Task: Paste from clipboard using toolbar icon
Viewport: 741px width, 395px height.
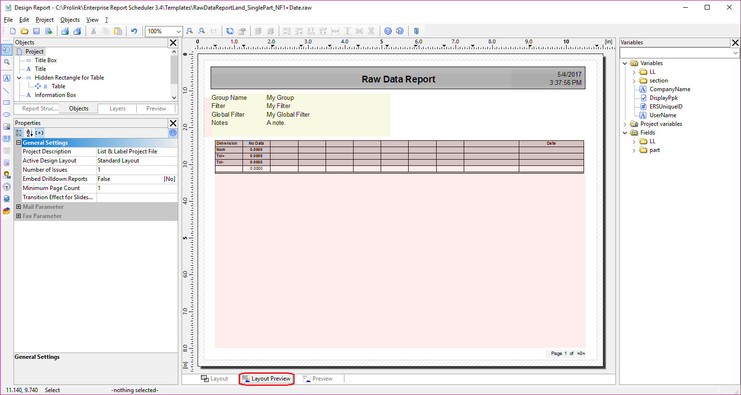Action: (117, 31)
